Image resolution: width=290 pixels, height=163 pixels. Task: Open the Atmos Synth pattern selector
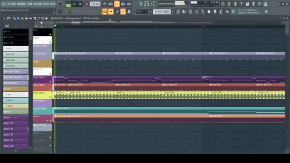[x=162, y=12]
